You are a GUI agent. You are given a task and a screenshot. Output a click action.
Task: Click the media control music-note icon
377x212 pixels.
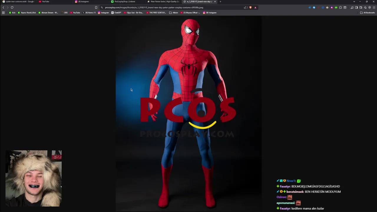[352, 7]
